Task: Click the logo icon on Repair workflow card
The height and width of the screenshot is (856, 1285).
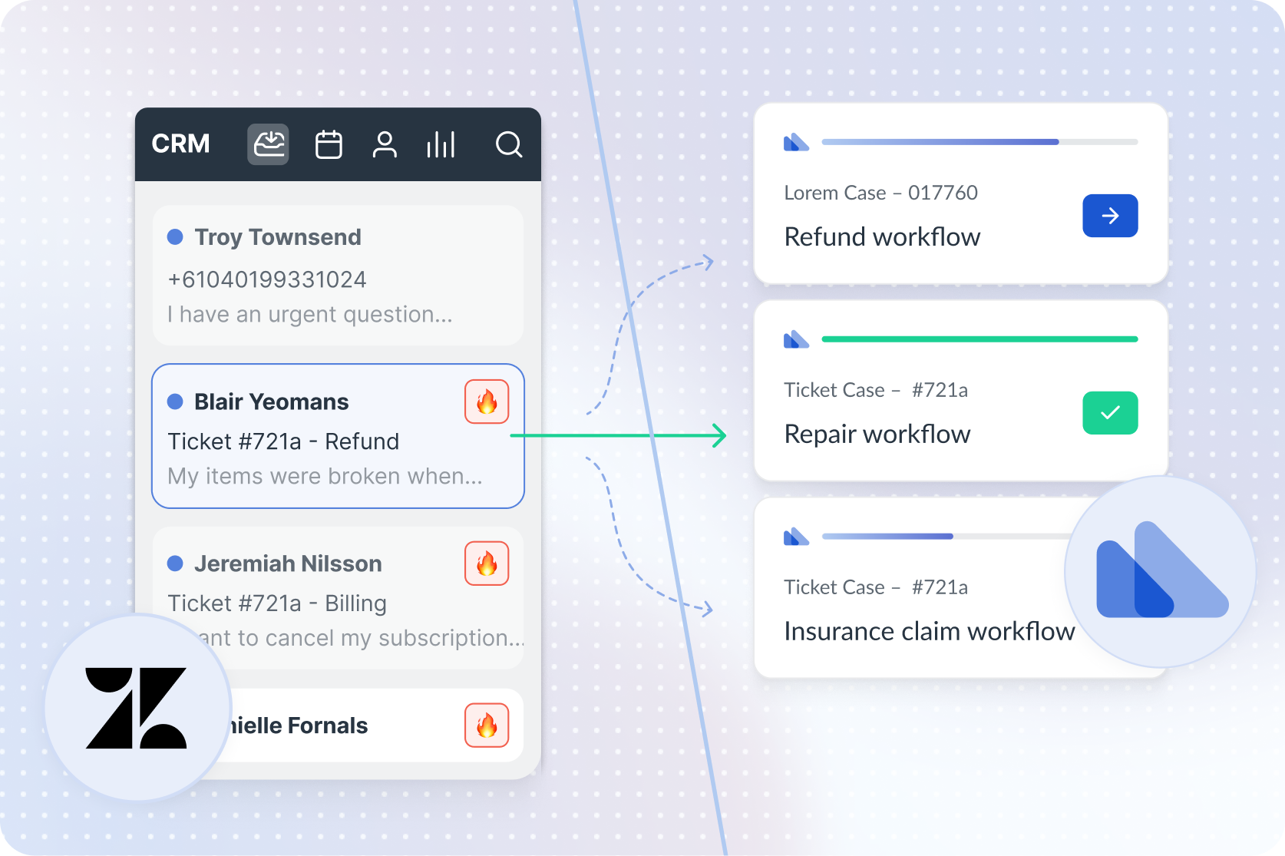Action: click(x=796, y=339)
